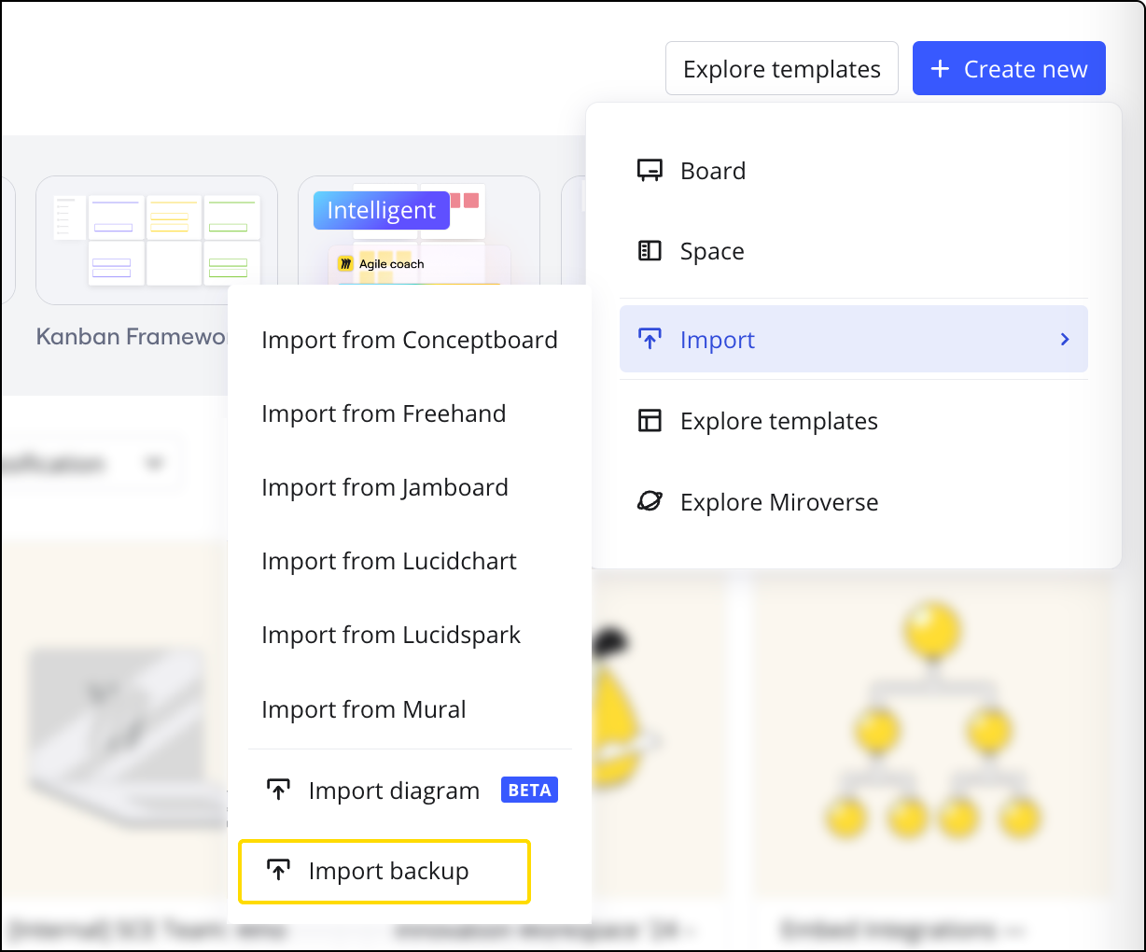1146x952 pixels.
Task: Select Import from Conceptboard
Action: tap(409, 340)
